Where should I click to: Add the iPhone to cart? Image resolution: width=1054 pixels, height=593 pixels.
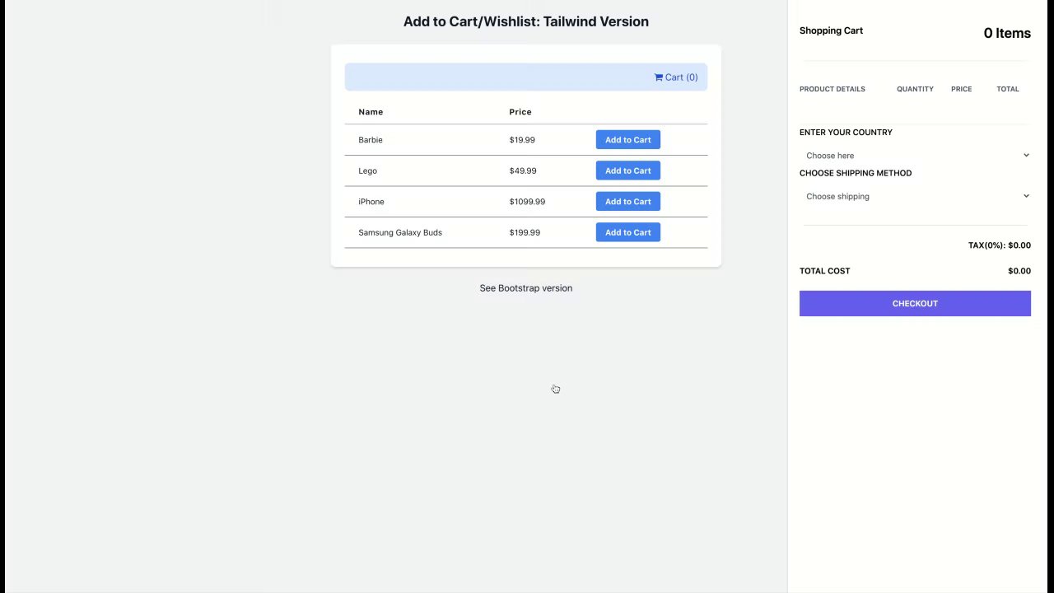(x=627, y=202)
